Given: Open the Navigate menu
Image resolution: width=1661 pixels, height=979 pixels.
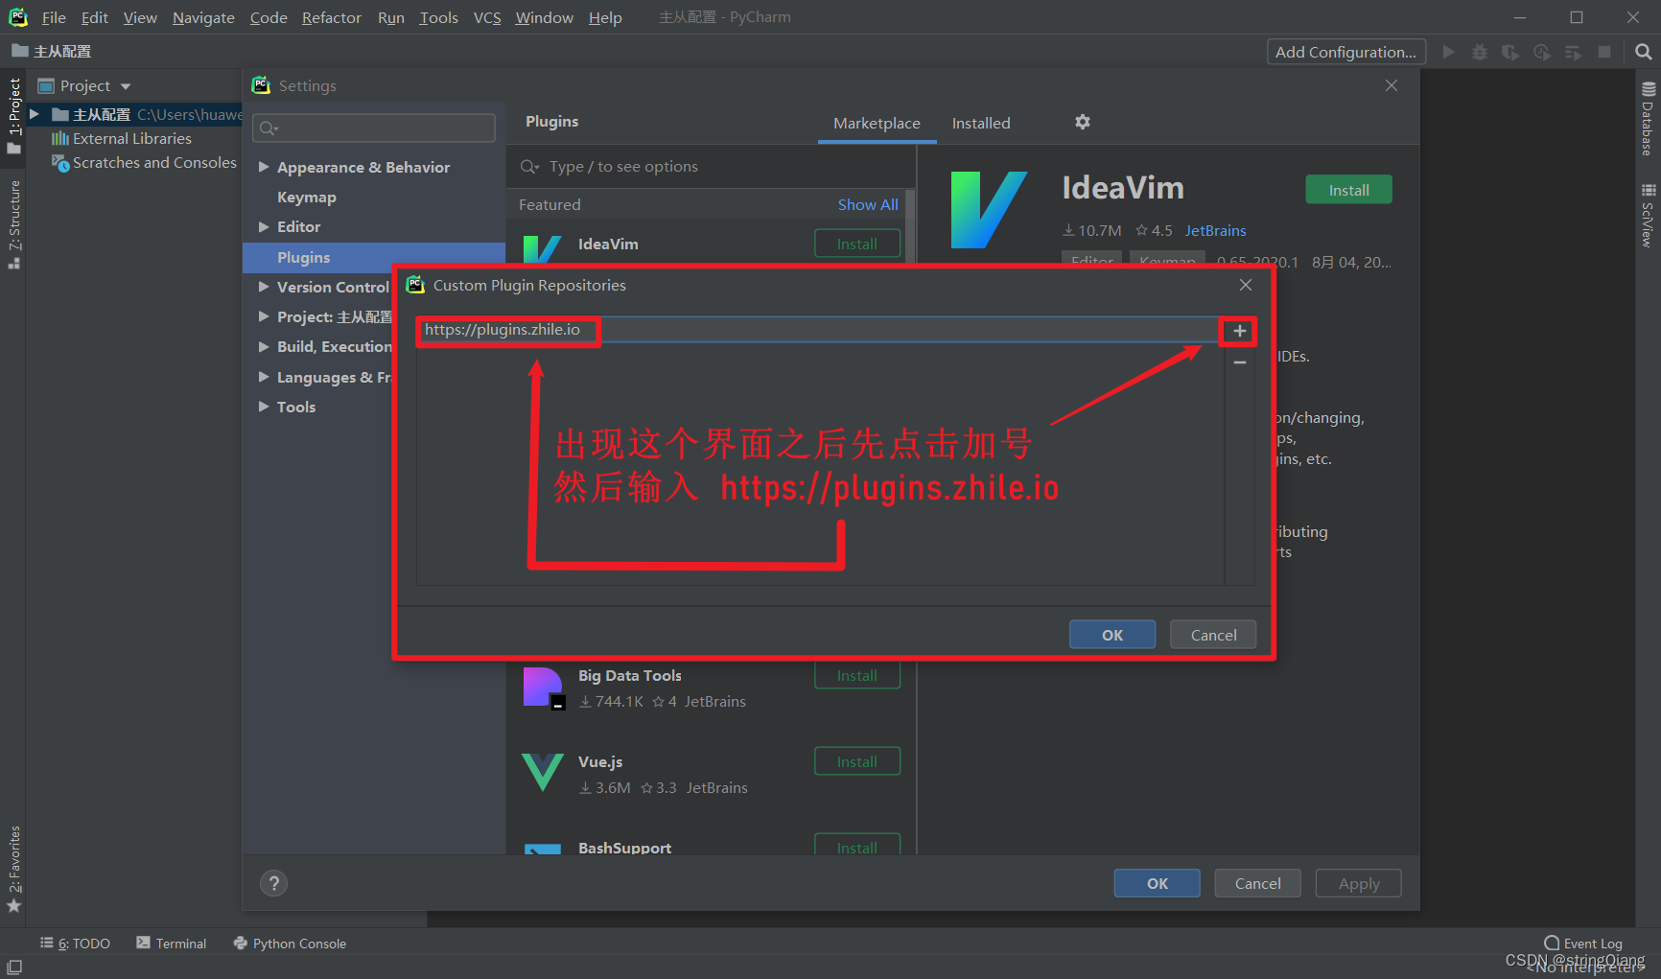Looking at the screenshot, I should tap(203, 17).
